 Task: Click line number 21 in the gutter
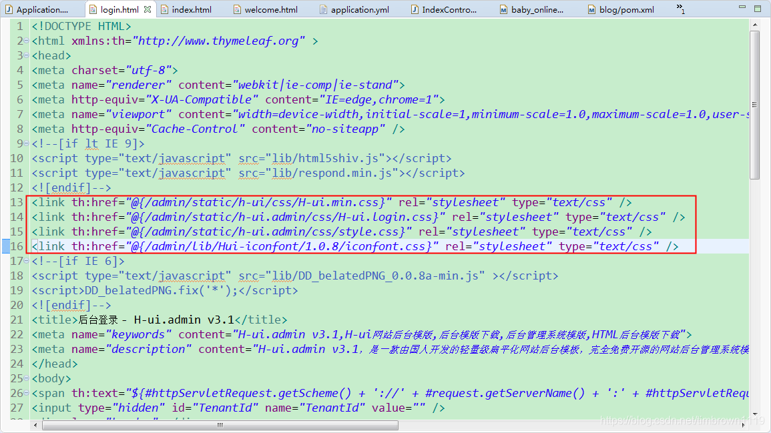pyautogui.click(x=17, y=320)
